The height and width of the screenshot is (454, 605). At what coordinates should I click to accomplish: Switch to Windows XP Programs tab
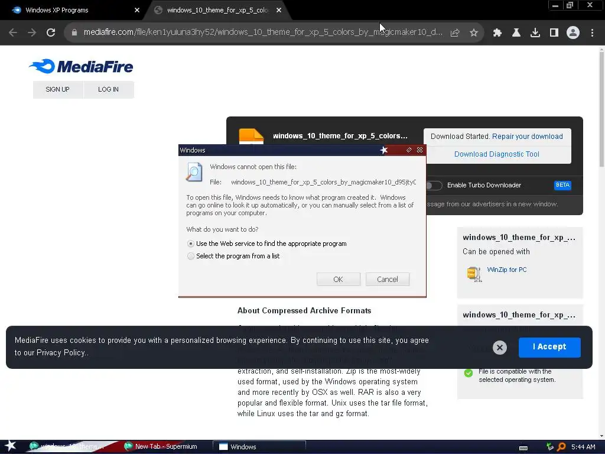(72, 10)
